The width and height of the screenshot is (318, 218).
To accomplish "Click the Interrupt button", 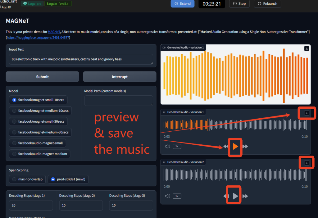I will click(x=120, y=77).
